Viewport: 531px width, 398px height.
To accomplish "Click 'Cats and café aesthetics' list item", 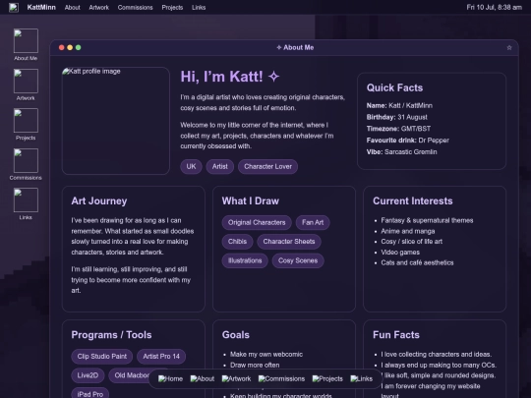I will pyautogui.click(x=417, y=262).
